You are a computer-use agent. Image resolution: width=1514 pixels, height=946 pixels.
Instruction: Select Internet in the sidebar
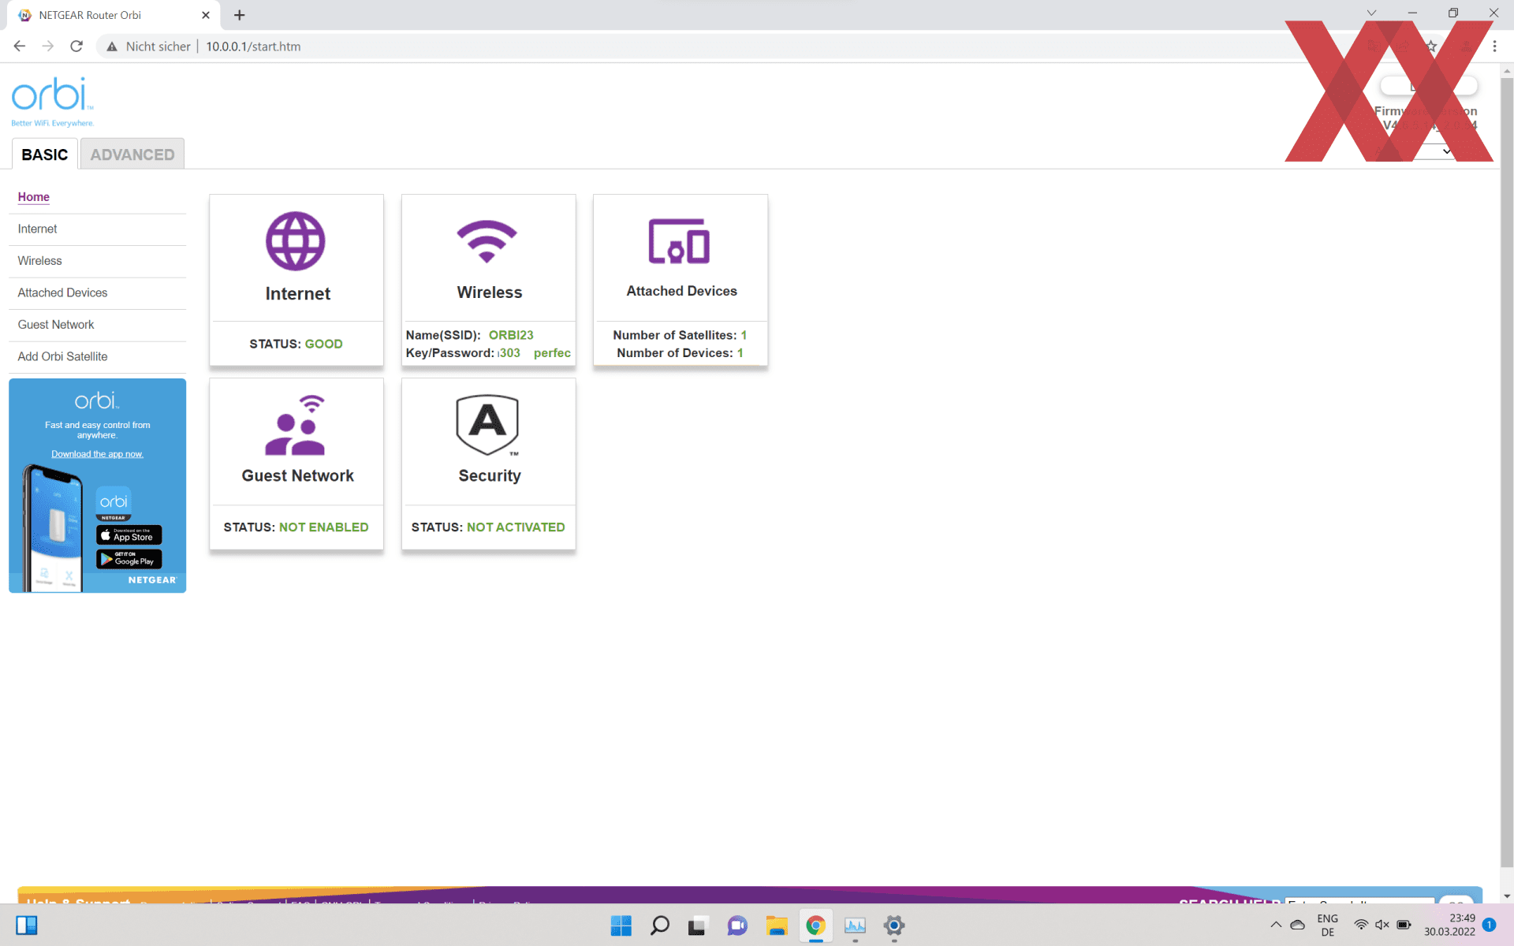38,229
